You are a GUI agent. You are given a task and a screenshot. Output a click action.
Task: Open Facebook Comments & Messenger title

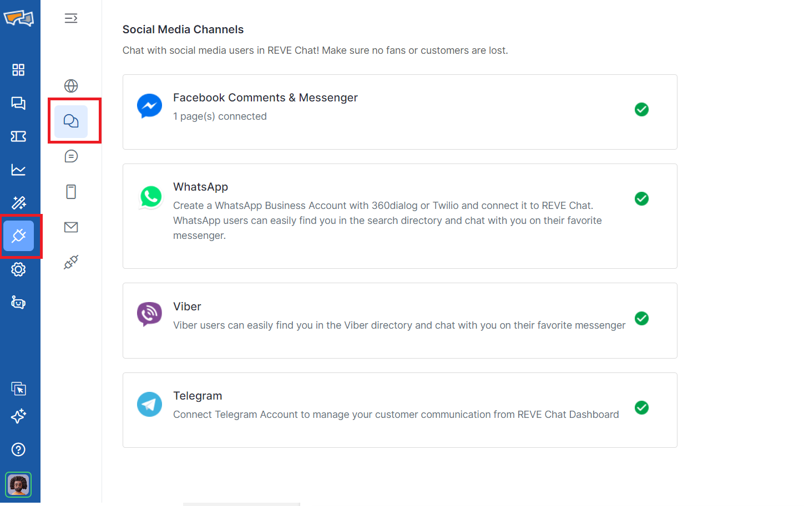click(265, 98)
